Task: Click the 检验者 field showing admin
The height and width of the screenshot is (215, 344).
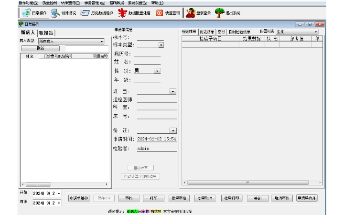Action: coord(157,149)
